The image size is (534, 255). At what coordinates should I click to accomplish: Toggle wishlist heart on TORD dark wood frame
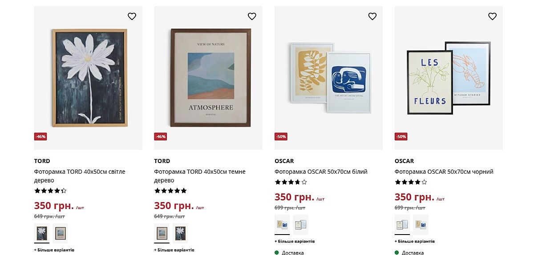click(252, 16)
